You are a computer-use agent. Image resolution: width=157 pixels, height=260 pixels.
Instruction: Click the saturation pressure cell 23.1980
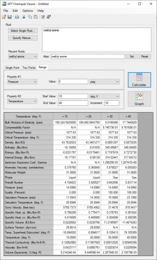tap(128, 197)
